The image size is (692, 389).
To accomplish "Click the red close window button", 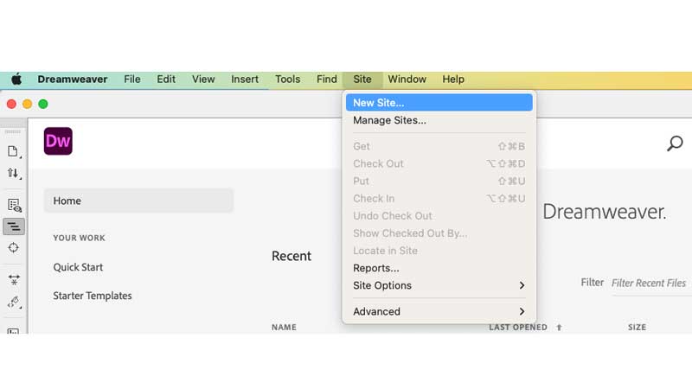I will pos(11,104).
